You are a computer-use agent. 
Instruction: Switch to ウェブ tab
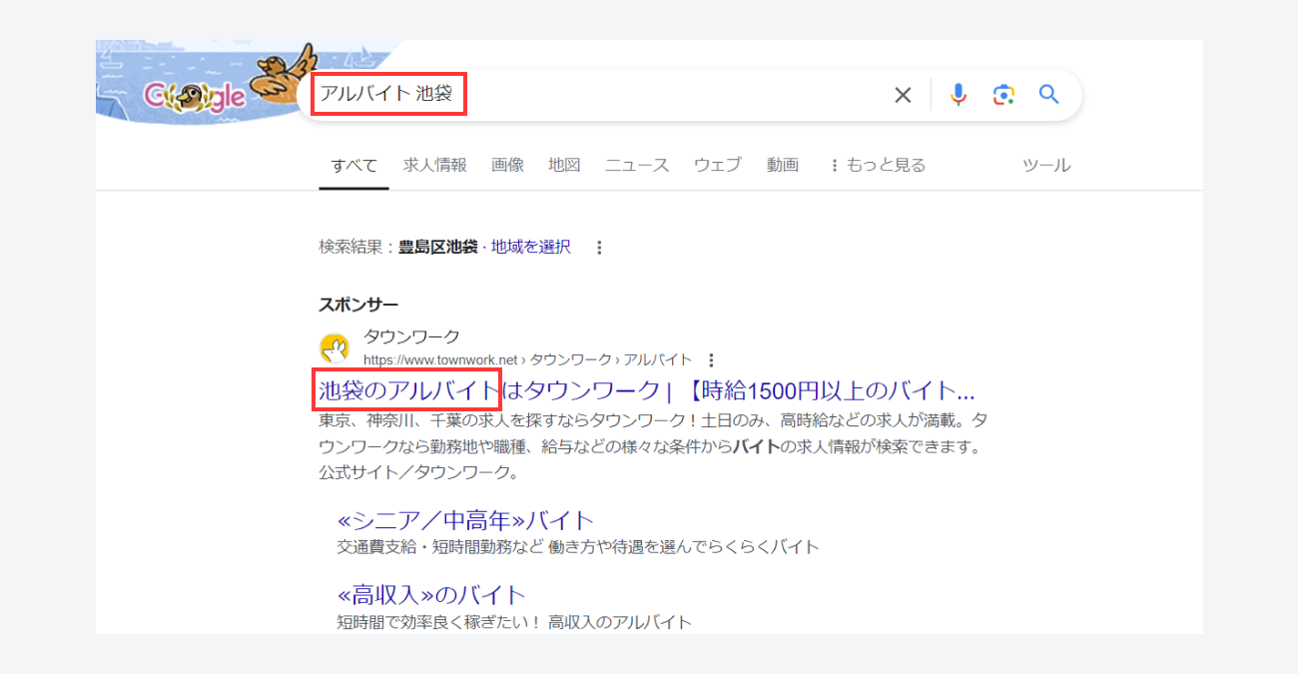(x=718, y=165)
